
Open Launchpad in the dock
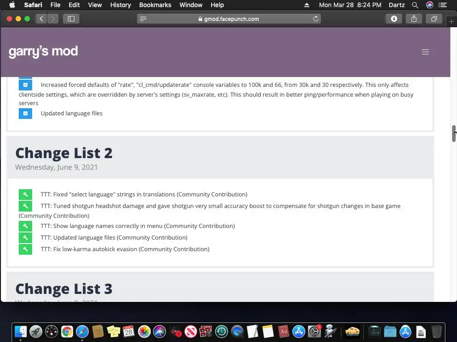tap(36, 331)
